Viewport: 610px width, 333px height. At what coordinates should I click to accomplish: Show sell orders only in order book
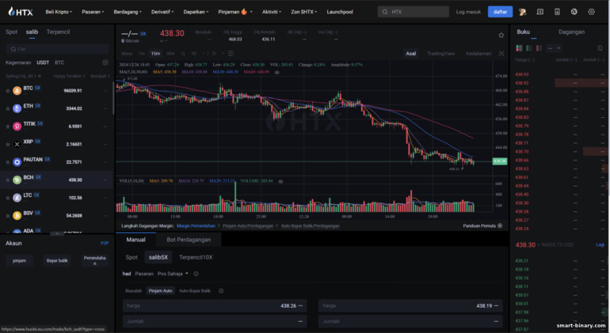(x=539, y=48)
